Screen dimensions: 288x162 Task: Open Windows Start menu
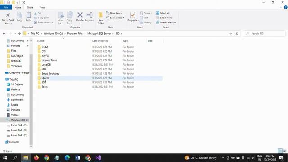click(5, 158)
